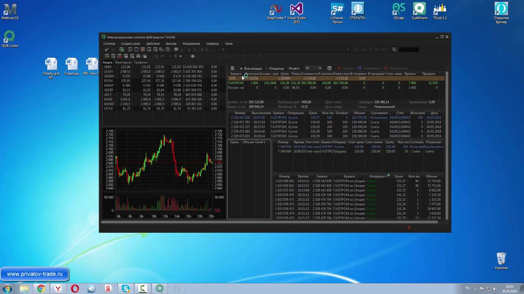524x294 pixels.
Task: Switch to the Фьючерсы tab
Action: 123,62
